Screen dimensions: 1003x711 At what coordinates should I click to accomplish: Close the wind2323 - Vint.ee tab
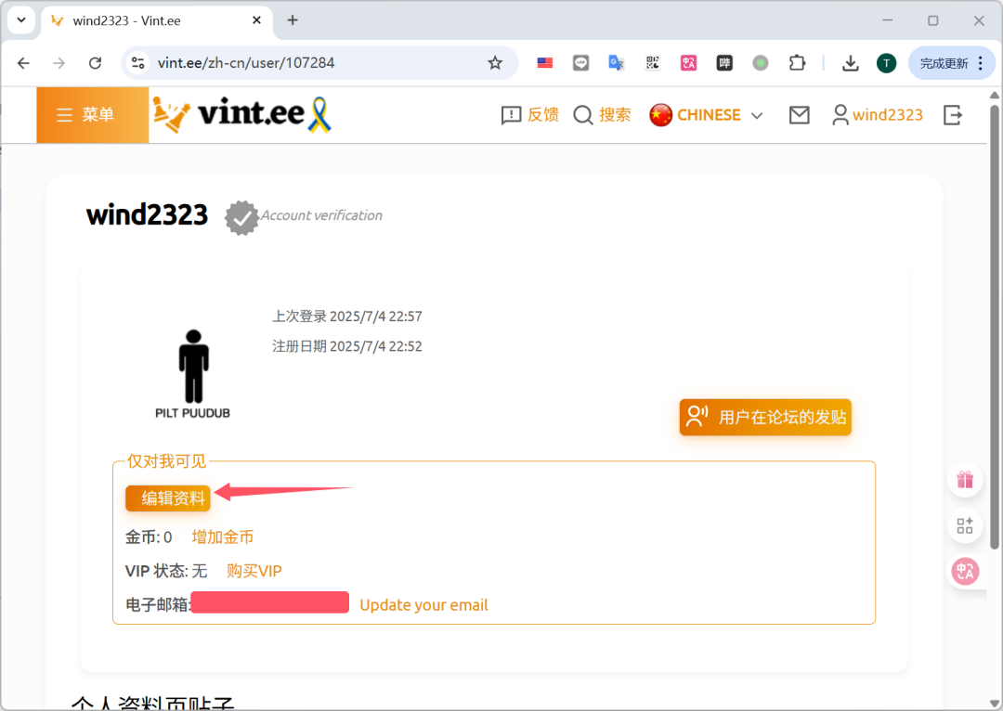coord(256,20)
